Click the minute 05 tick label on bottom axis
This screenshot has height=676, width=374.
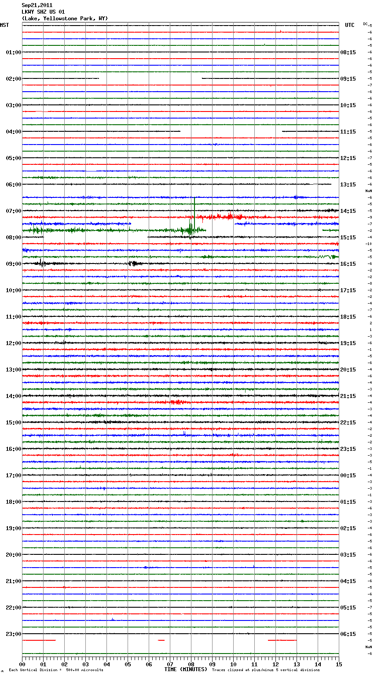tap(128, 664)
